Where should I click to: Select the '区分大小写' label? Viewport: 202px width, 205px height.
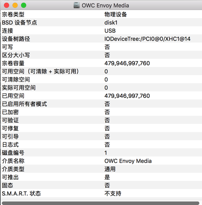(x=16, y=55)
